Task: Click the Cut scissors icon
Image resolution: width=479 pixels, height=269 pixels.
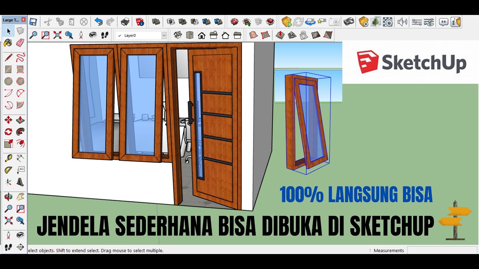Action: pyautogui.click(x=48, y=22)
